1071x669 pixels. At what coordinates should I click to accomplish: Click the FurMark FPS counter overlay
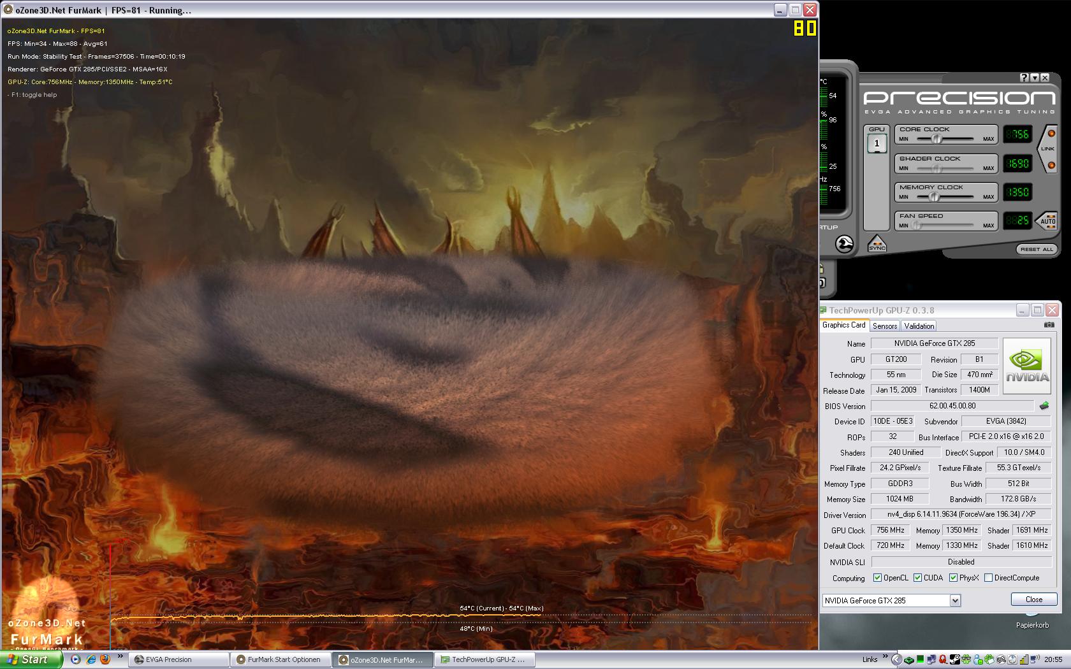(x=805, y=28)
